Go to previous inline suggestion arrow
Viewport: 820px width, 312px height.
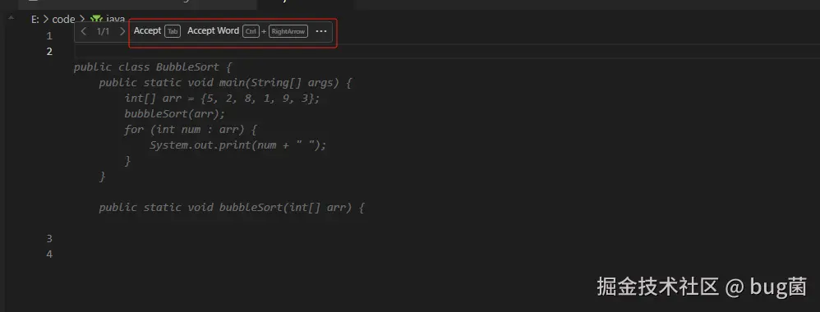tap(84, 31)
